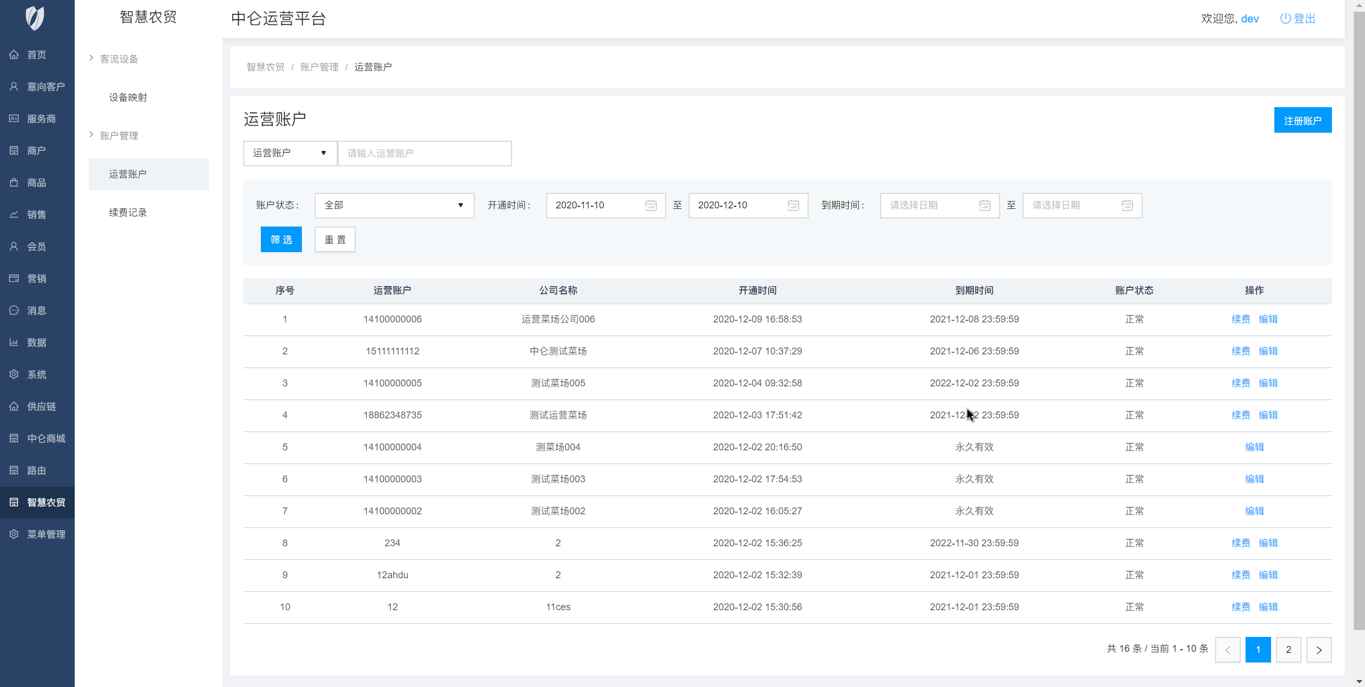Click the chart icon beside 销售

tap(14, 214)
